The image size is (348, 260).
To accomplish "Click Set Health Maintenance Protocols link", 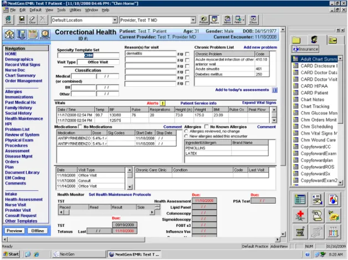I will pos(120,194).
